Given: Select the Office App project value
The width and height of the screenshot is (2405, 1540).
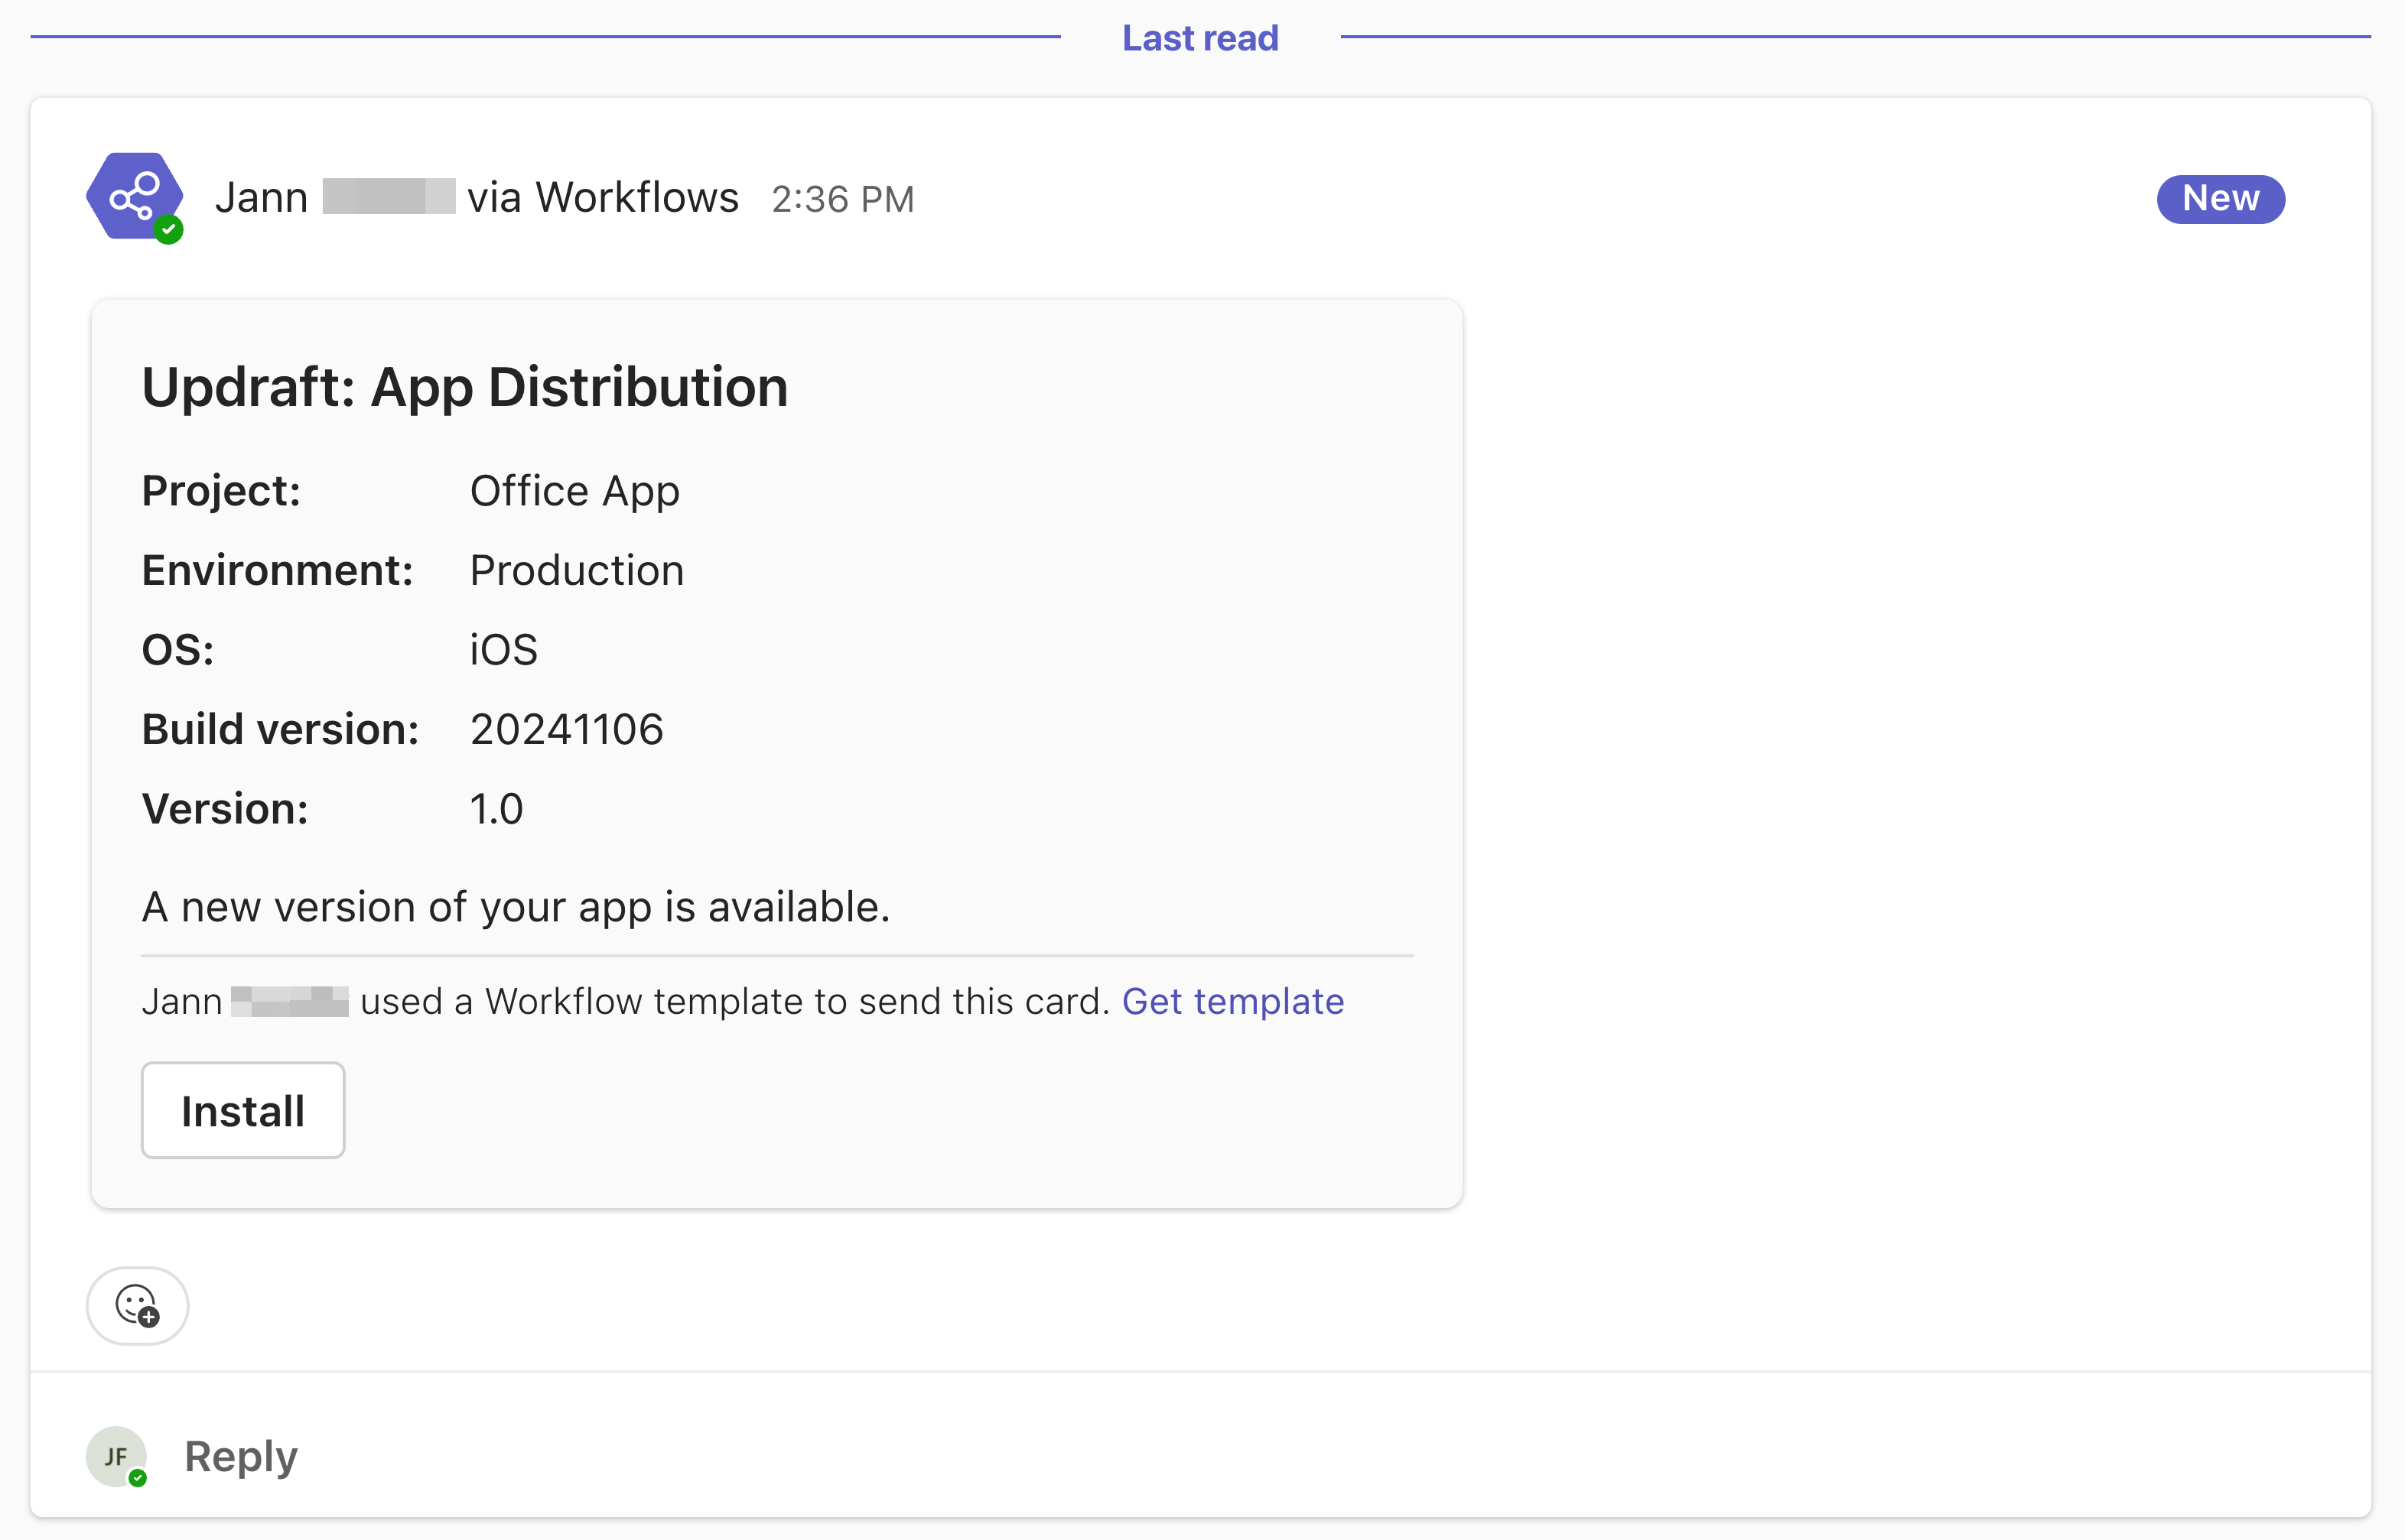Looking at the screenshot, I should (574, 491).
